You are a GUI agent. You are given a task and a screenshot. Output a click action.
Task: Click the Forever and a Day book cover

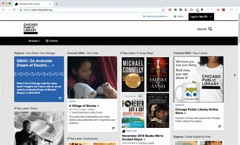coord(133,110)
